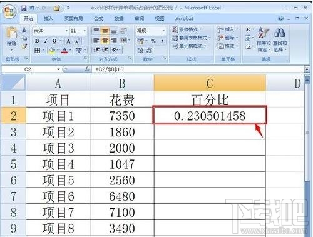Activate the Format Painter brush

(24, 46)
